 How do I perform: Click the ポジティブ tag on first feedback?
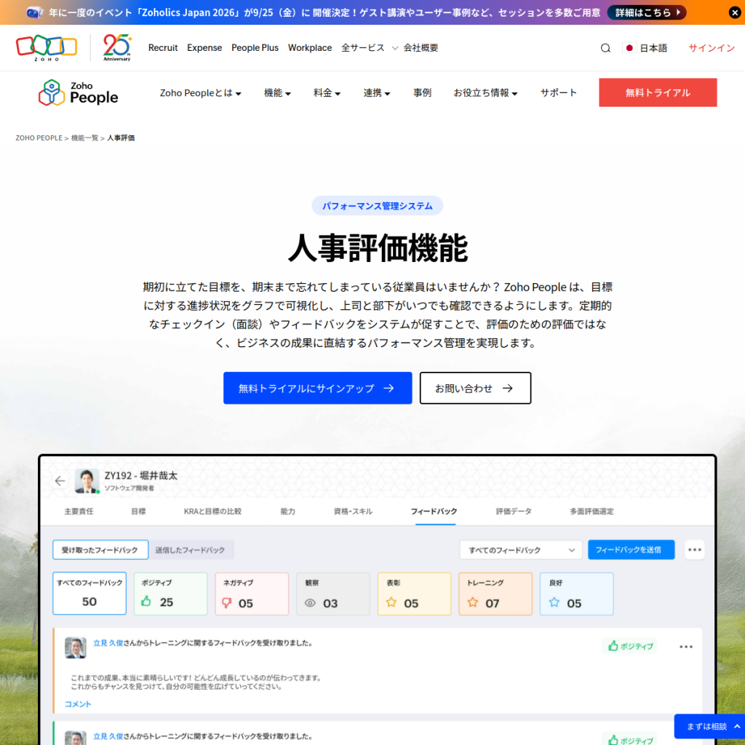point(630,646)
